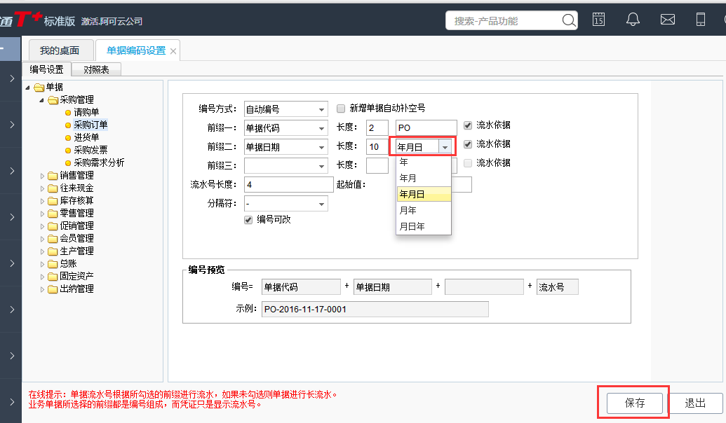Switch to the 我的桌面 tab
This screenshot has height=423, width=726.
(60, 50)
